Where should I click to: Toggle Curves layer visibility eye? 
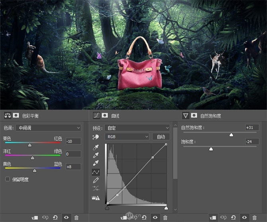point(155,218)
